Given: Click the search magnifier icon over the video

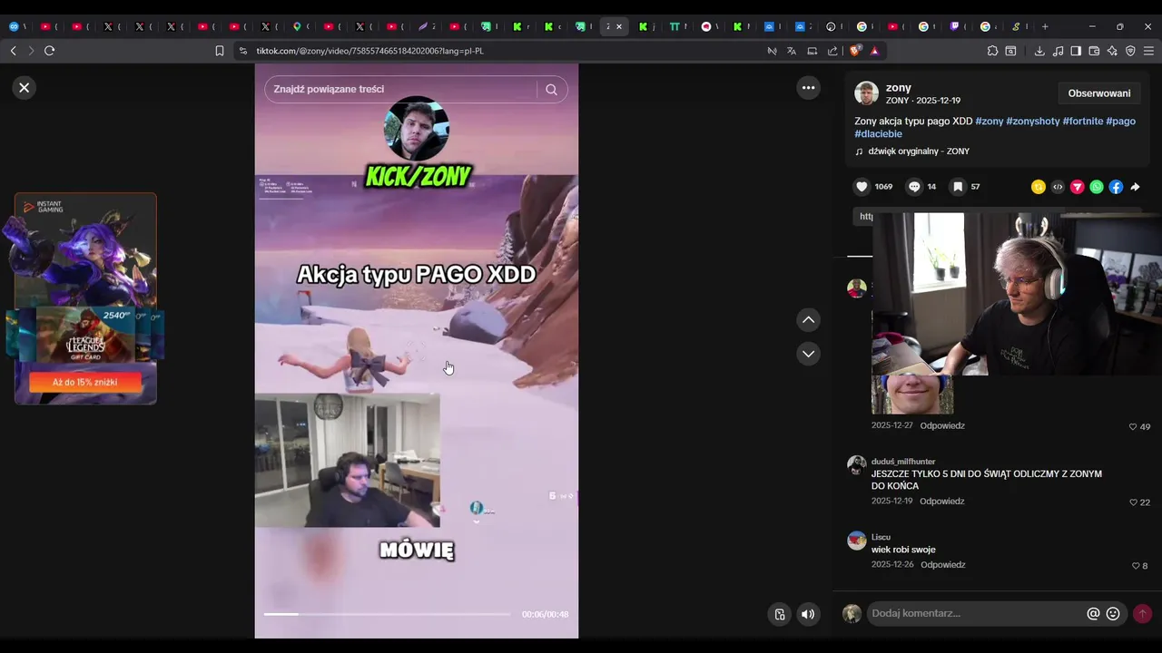Looking at the screenshot, I should (x=551, y=89).
